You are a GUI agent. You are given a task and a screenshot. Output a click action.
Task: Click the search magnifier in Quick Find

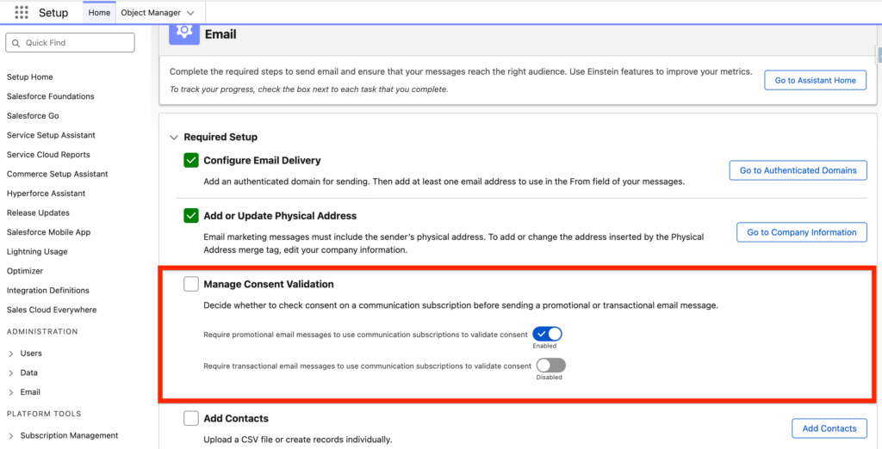[16, 43]
